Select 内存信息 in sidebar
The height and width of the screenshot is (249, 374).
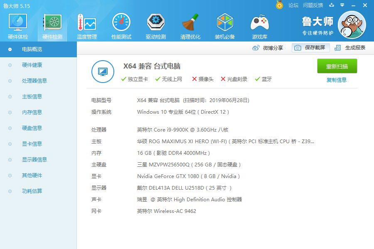(38, 112)
